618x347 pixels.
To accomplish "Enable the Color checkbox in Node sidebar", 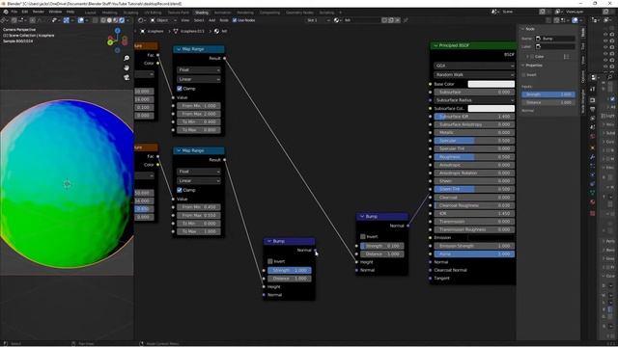I will [x=532, y=57].
